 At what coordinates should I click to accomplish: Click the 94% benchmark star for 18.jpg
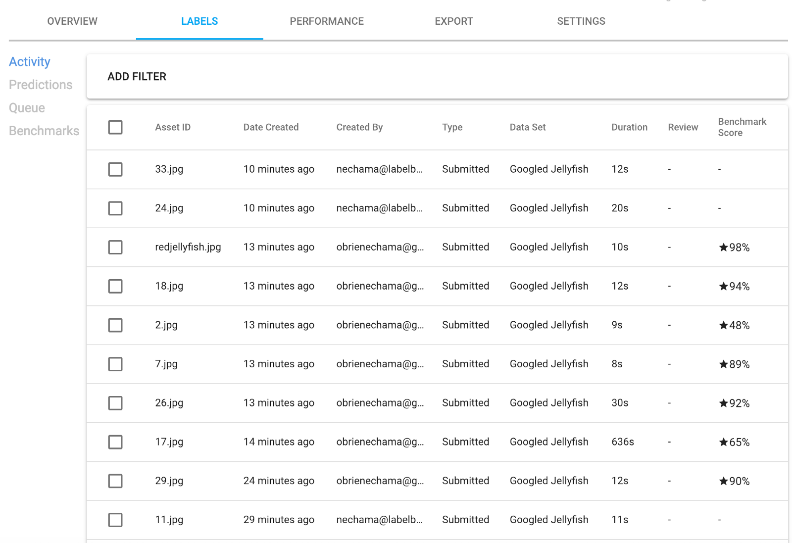pos(723,287)
